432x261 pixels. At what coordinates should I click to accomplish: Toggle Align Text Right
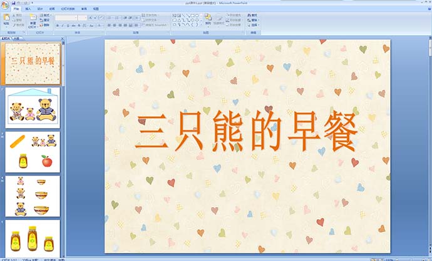[120, 25]
